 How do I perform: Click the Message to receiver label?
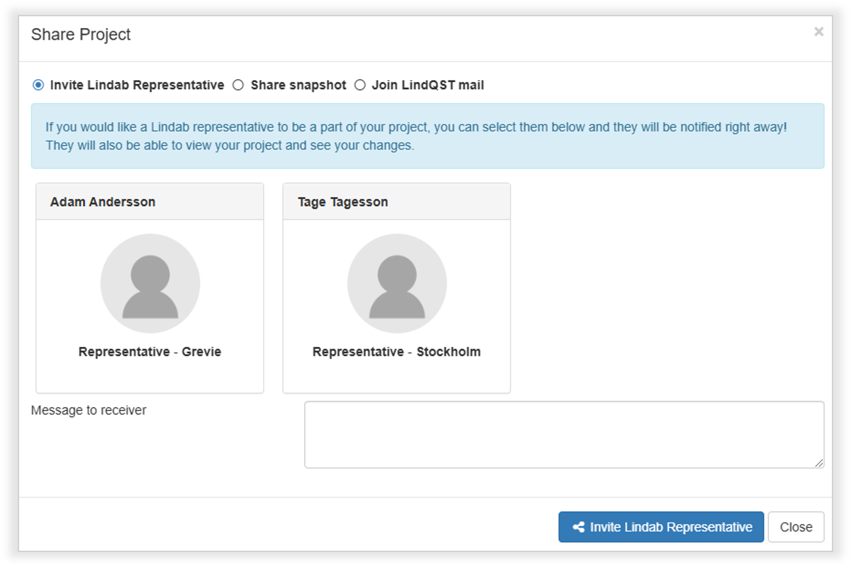click(x=89, y=410)
